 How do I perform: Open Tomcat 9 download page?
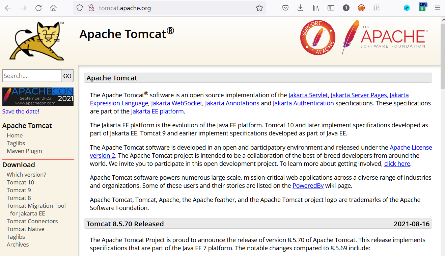(x=19, y=190)
